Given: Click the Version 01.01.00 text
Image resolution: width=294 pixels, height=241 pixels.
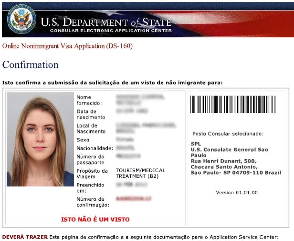Looking at the screenshot, I should point(237,193).
